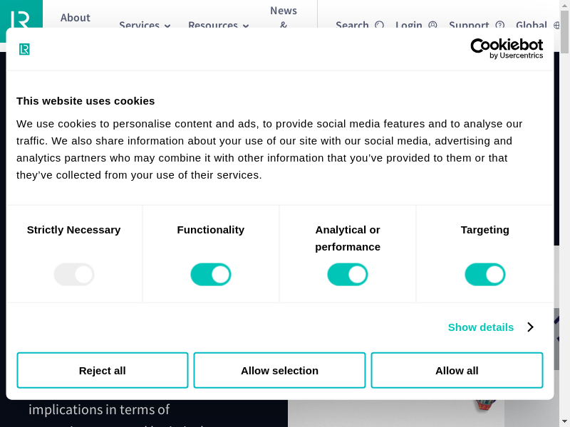Click the arrow icon next to Show details

[x=530, y=327]
